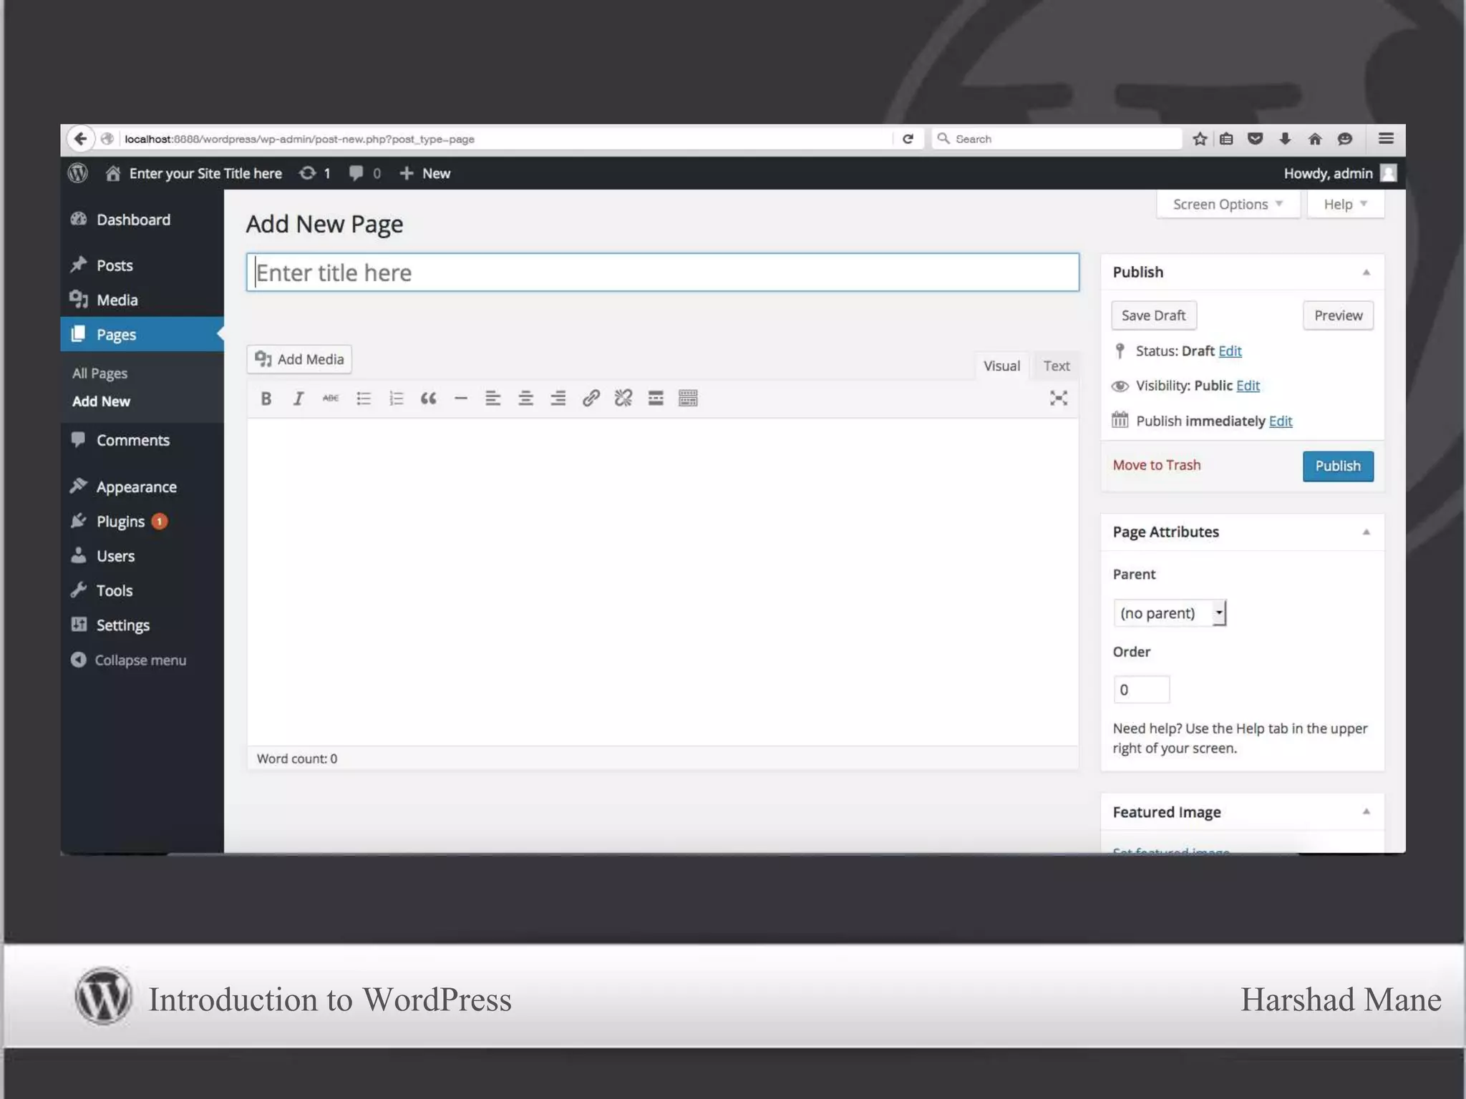1466x1099 pixels.
Task: Click the Preview button
Action: (1338, 316)
